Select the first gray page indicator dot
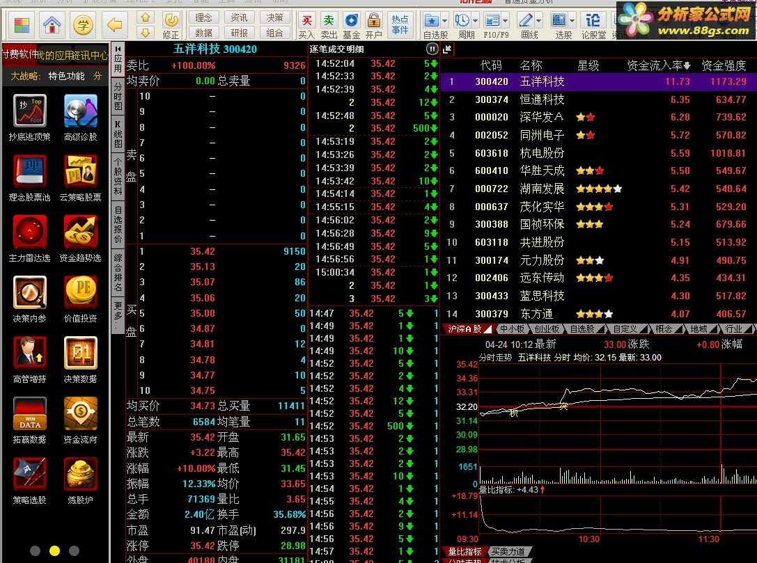 coord(35,550)
